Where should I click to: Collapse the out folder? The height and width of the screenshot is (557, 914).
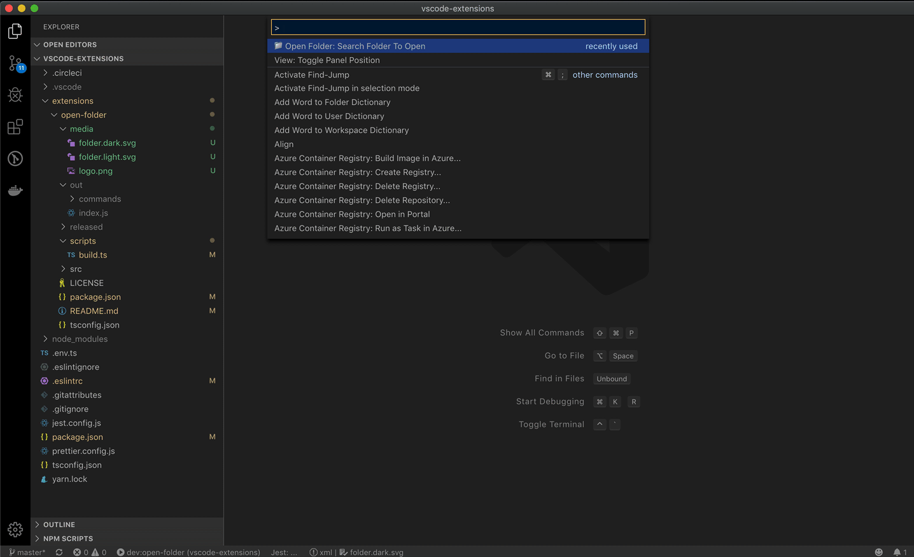[x=127, y=185]
